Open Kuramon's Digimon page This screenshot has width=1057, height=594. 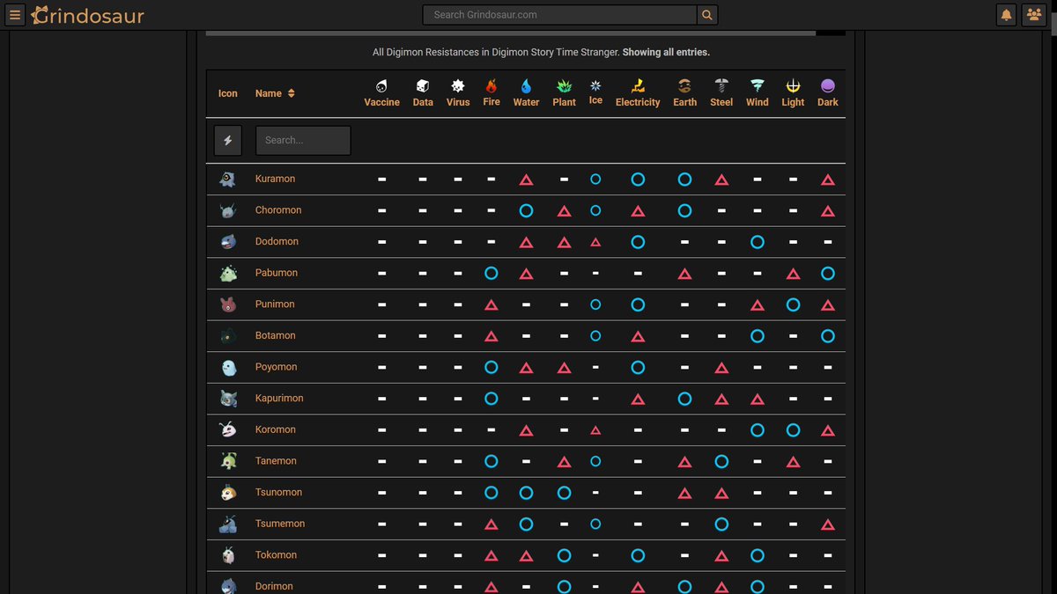coord(275,179)
